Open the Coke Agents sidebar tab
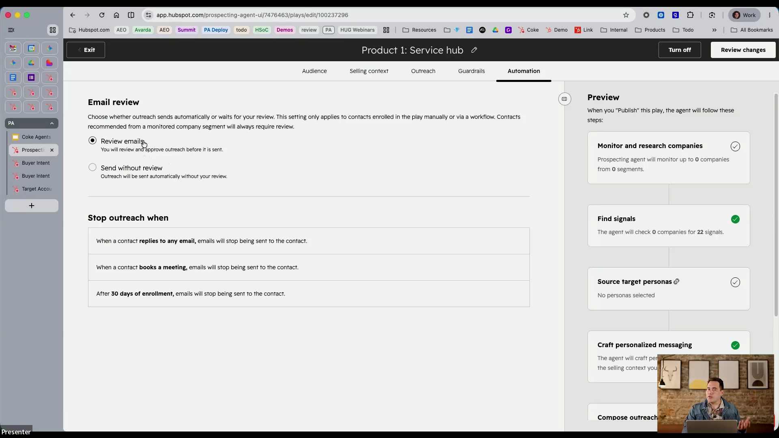Viewport: 779px width, 438px height. 32,137
